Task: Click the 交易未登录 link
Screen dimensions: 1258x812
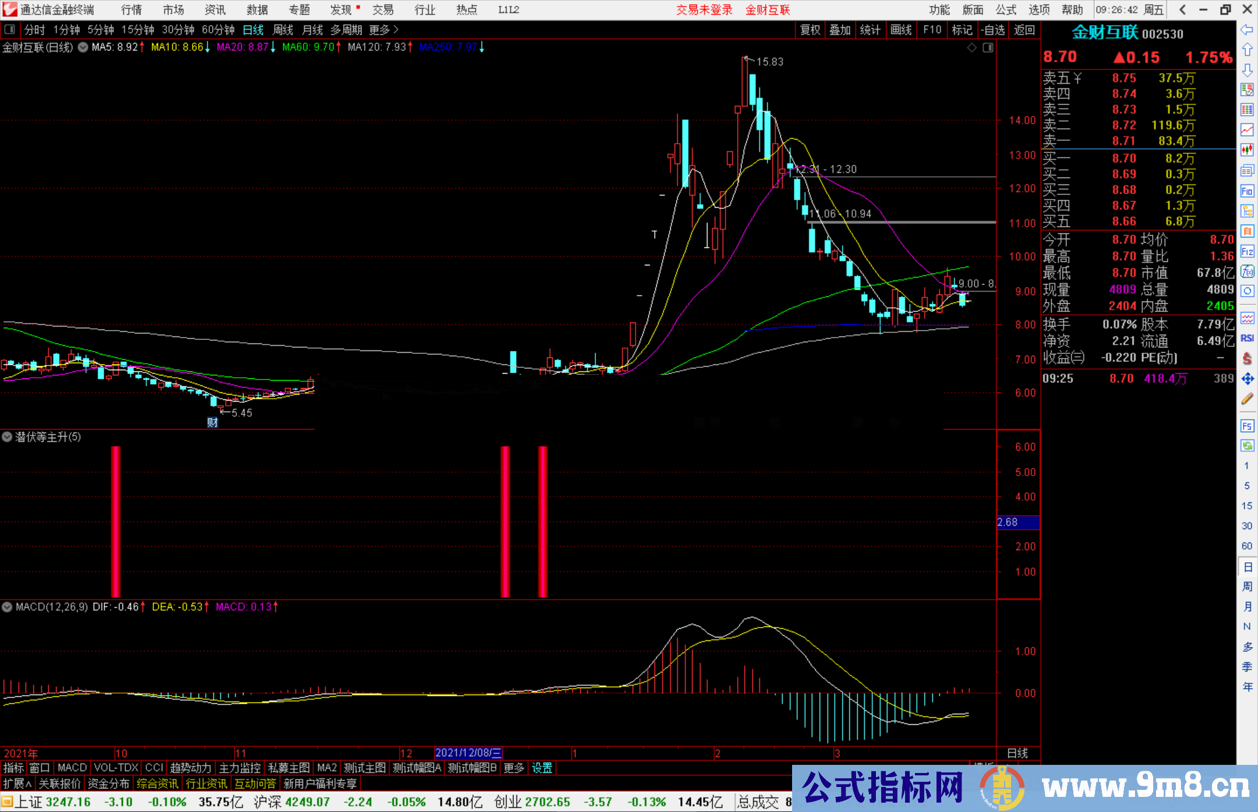Action: (704, 10)
